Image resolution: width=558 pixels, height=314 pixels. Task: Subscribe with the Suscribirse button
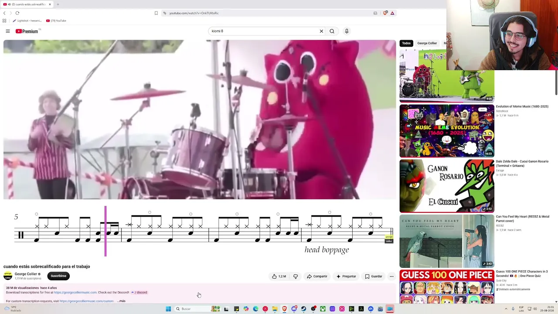pyautogui.click(x=58, y=276)
